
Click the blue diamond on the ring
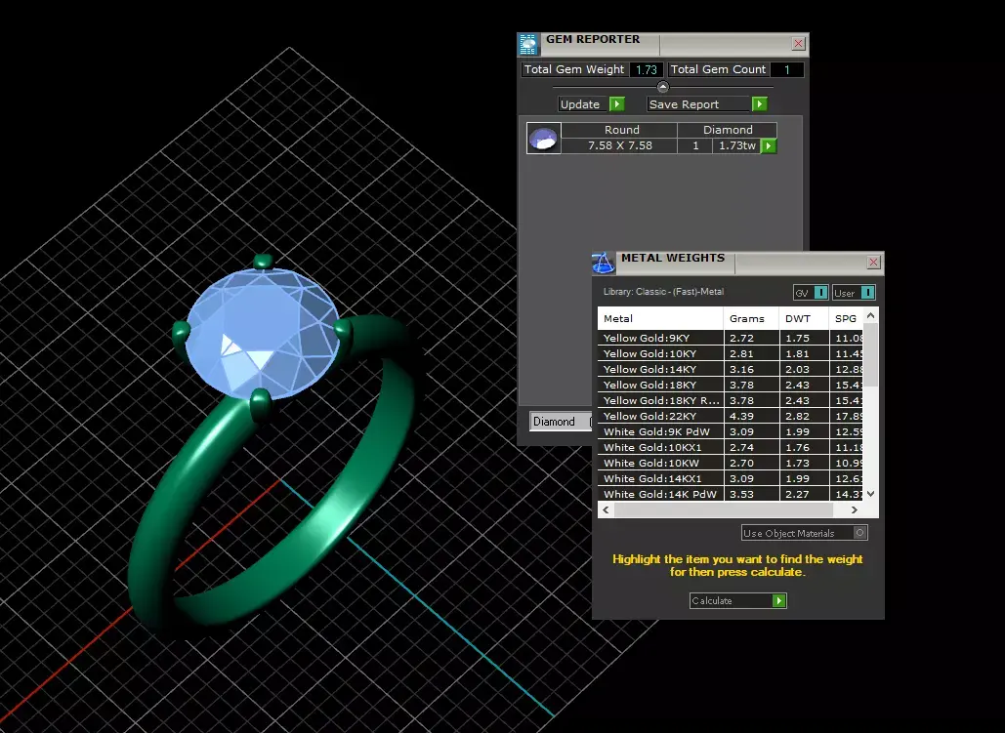point(263,333)
